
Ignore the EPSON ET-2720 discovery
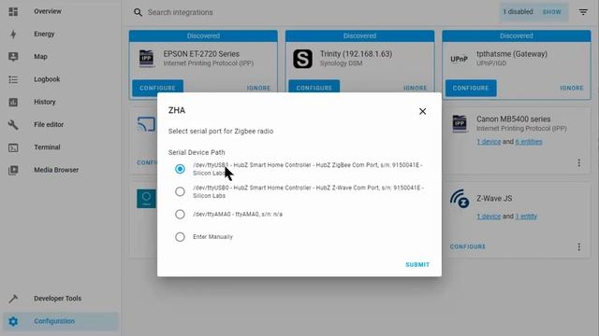coord(258,88)
